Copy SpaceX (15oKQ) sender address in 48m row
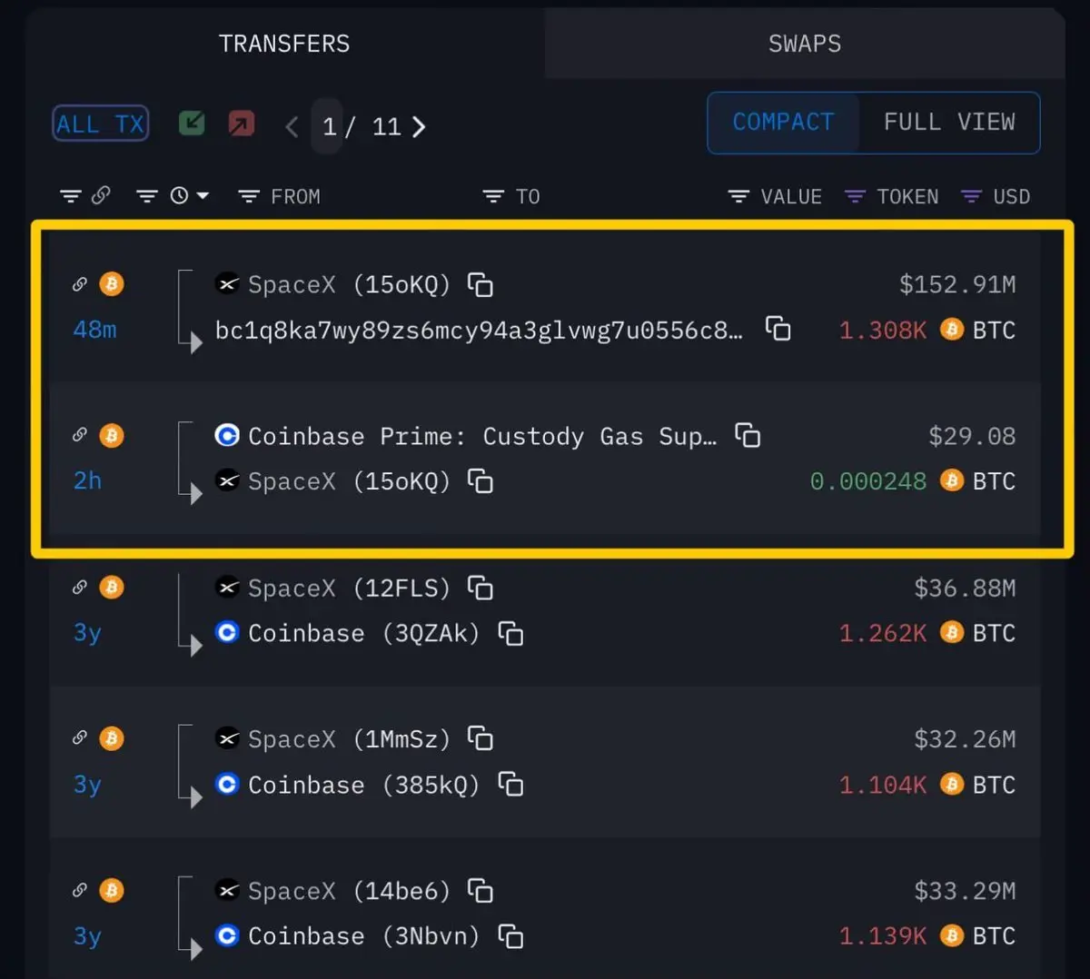The height and width of the screenshot is (979, 1090). pyautogui.click(x=481, y=285)
